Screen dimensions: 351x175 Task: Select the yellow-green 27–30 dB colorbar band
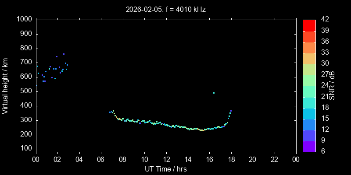point(309,69)
